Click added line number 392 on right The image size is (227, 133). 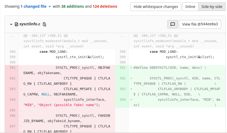122,78
